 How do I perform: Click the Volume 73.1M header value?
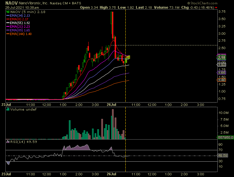[167, 7]
